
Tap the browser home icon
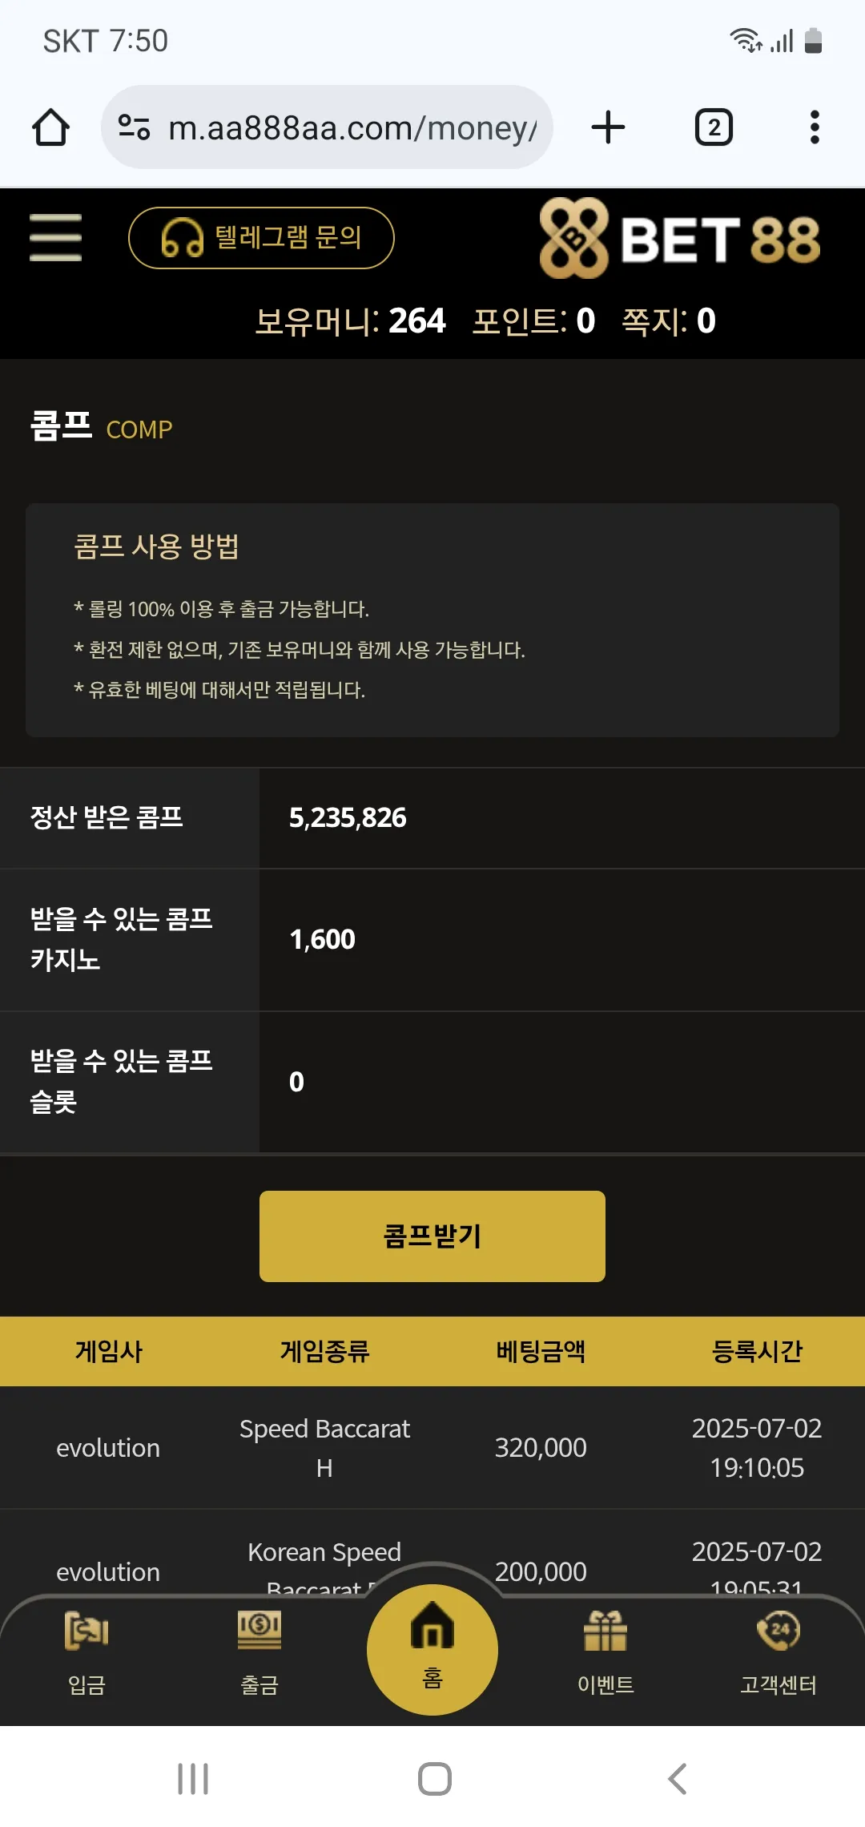[50, 127]
